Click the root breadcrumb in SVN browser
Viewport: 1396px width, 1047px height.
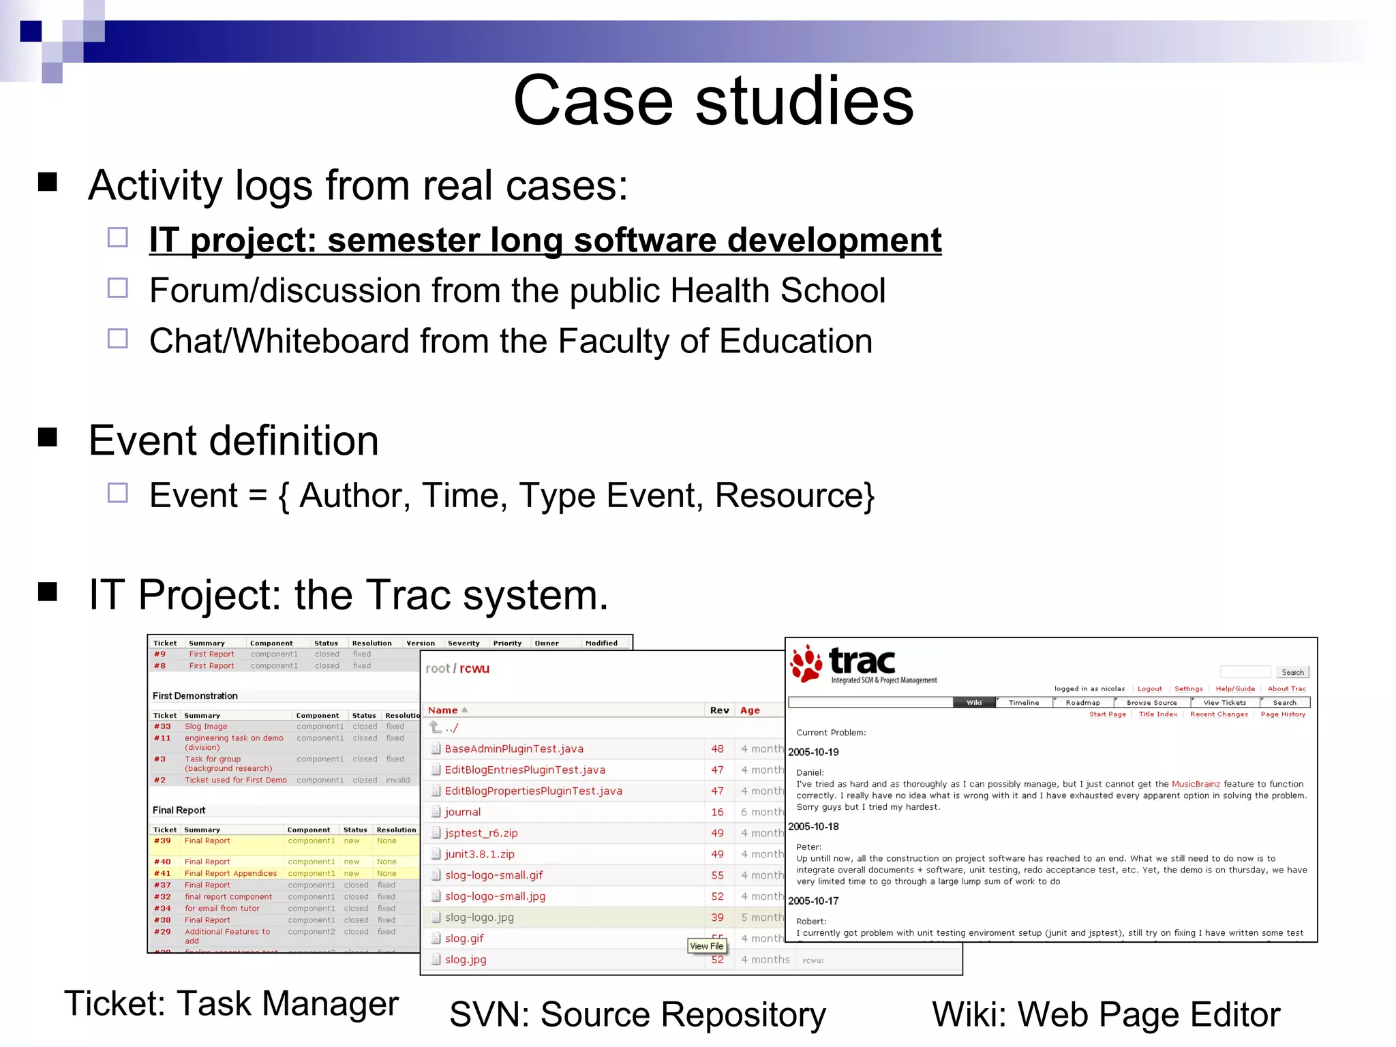click(438, 669)
